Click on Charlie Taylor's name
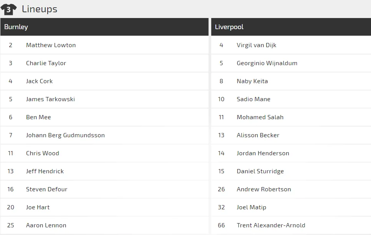The height and width of the screenshot is (235, 371). (46, 63)
